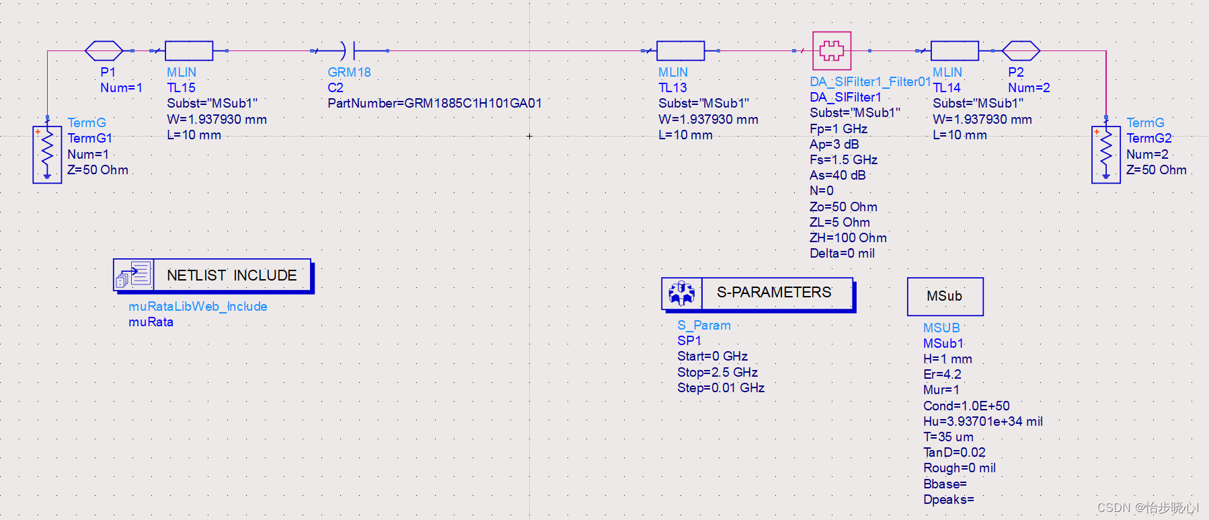
Task: Click the NETLIST INCLUDE label
Action: (x=232, y=275)
